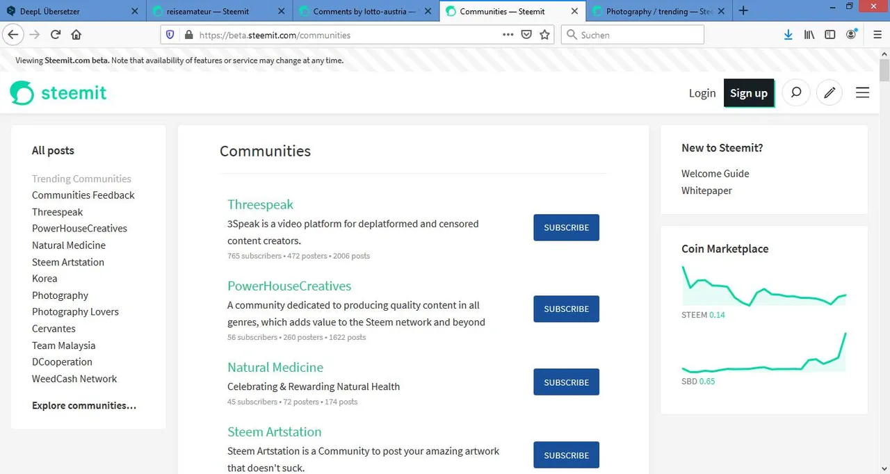Open the PowerHouseCreatives community title link

(289, 286)
